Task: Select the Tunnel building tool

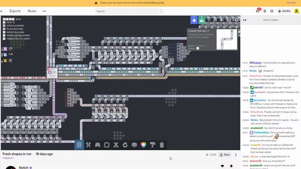Action: 97,145
